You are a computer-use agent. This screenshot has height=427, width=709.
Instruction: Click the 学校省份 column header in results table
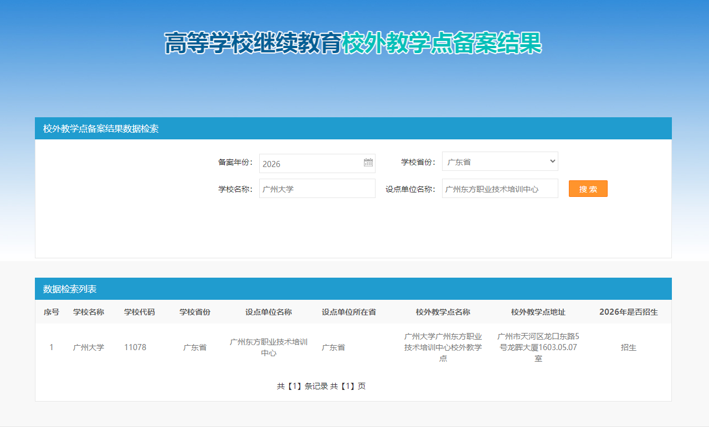[195, 312]
